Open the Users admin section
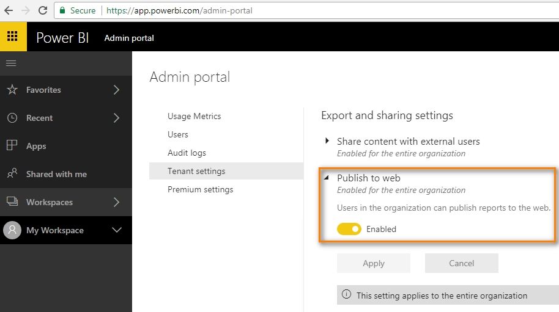 (178, 134)
